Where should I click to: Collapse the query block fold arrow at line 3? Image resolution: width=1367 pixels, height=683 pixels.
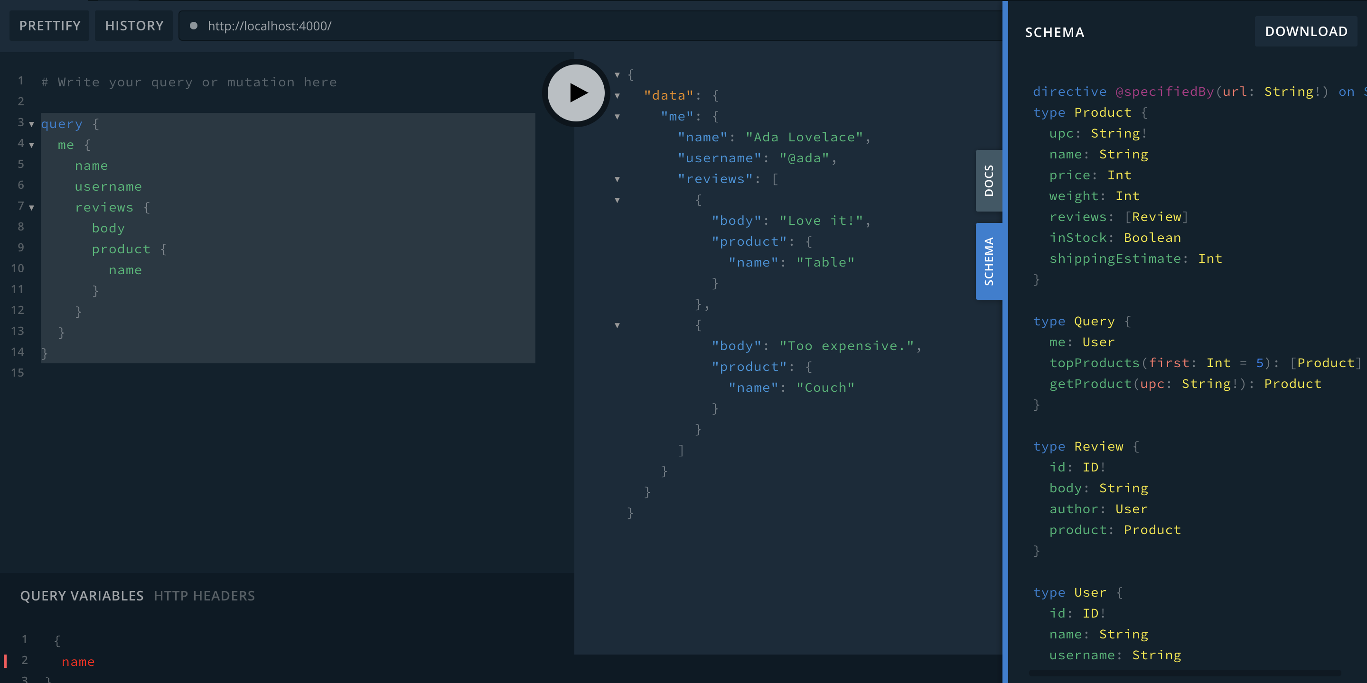[31, 124]
